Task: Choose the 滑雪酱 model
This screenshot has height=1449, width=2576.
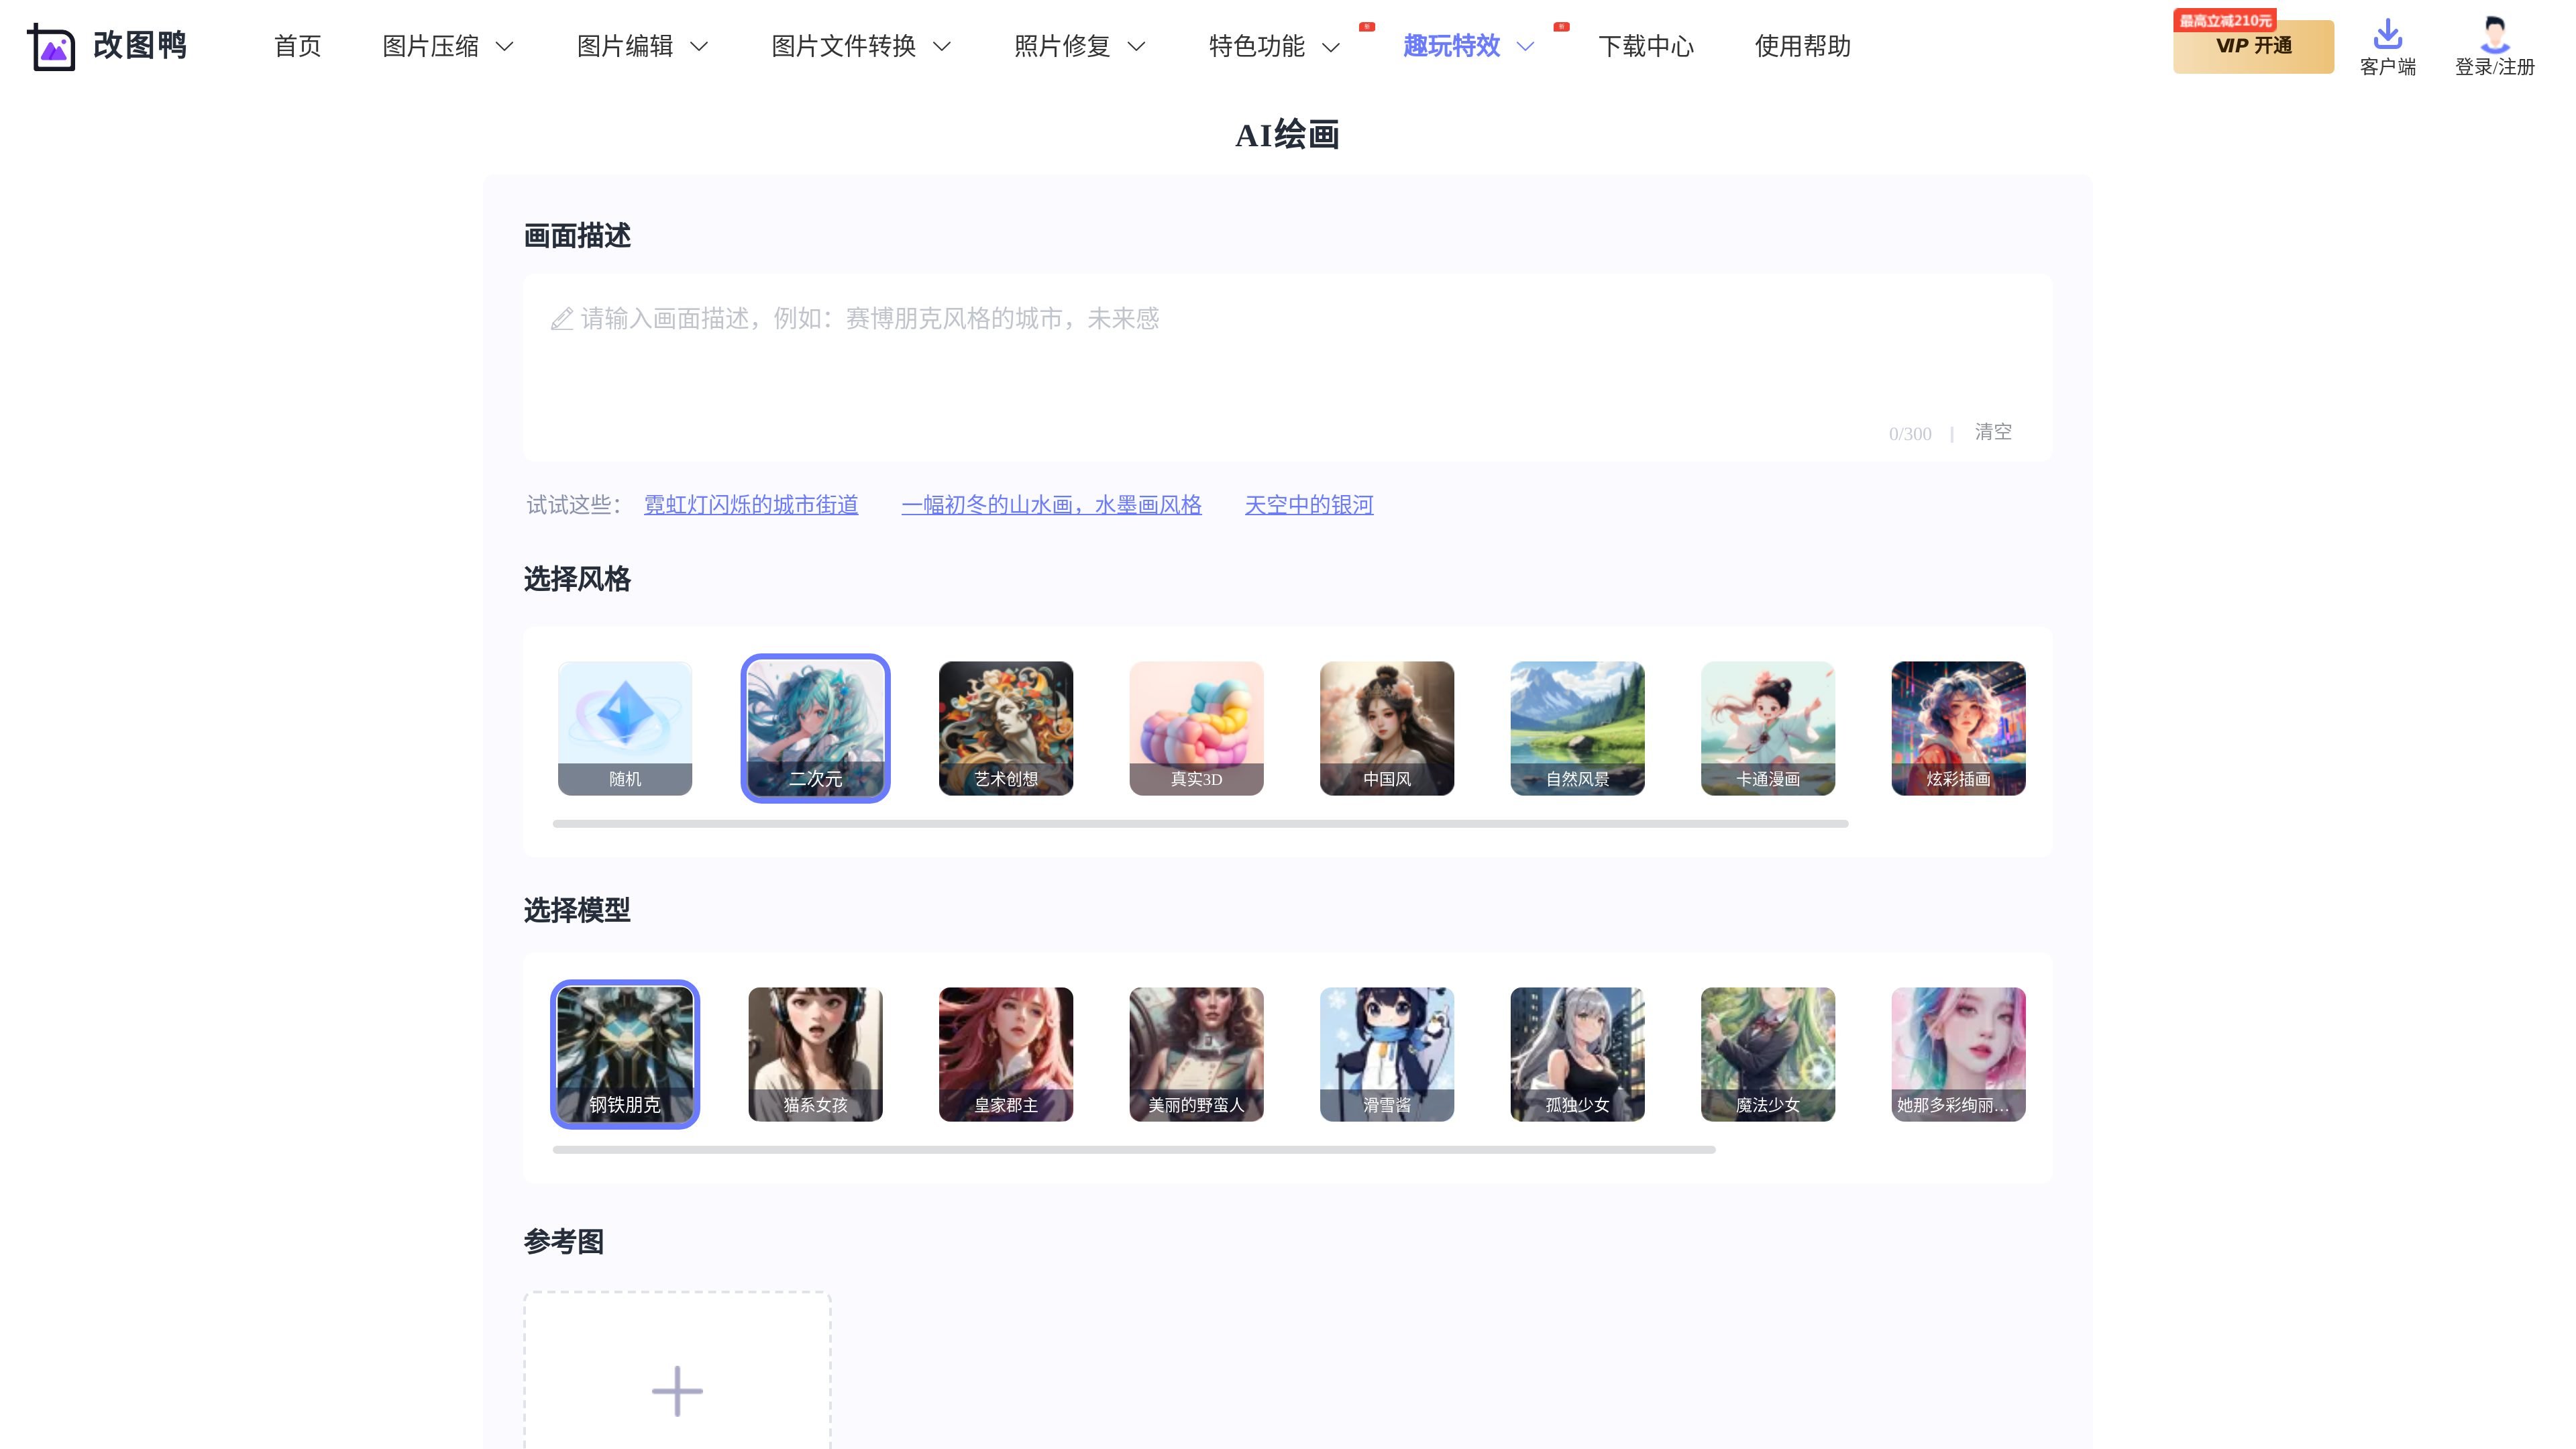Action: (1387, 1054)
